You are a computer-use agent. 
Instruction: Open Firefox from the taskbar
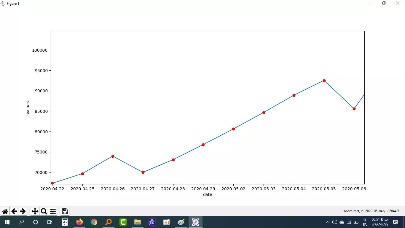(79, 222)
